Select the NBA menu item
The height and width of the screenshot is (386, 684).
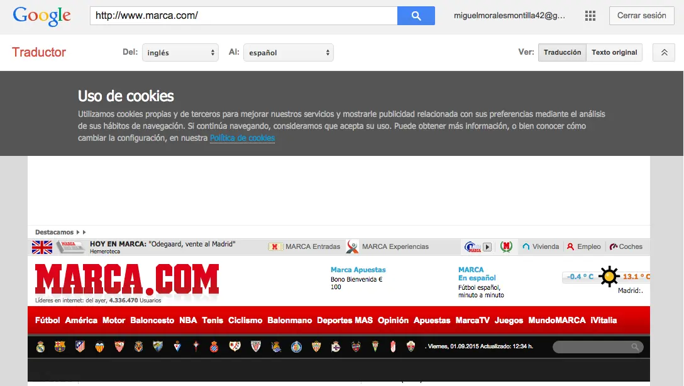(188, 320)
